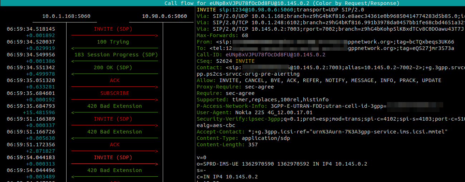Select 420 Bad Extension at 06:59:54.044496

click(x=114, y=170)
